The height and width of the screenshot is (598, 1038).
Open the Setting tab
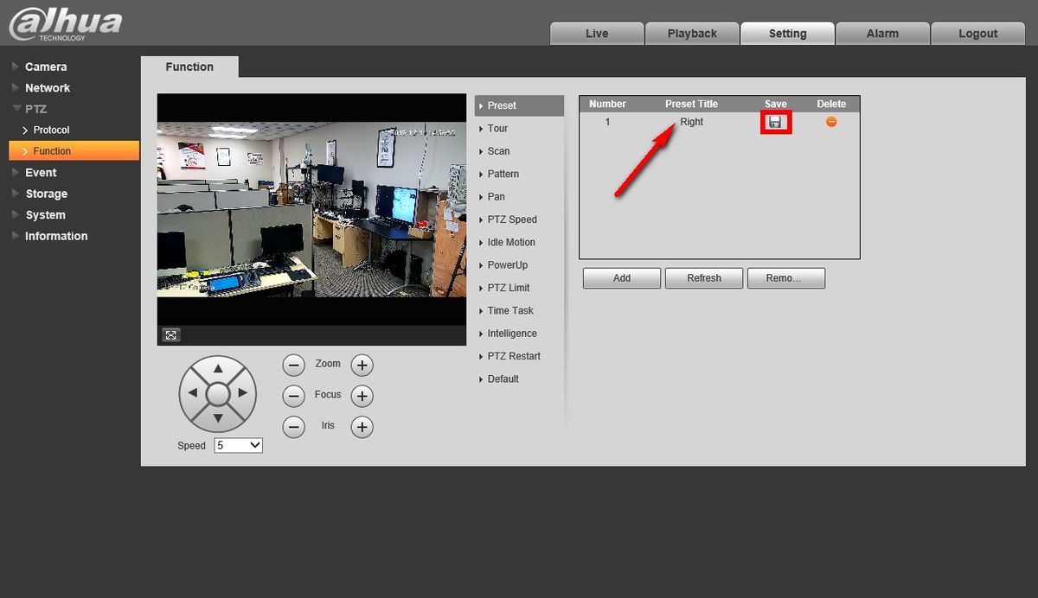click(x=787, y=33)
